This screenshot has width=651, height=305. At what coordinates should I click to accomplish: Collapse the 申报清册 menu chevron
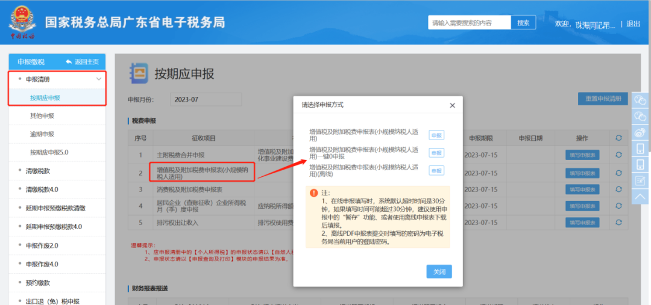[x=99, y=79]
